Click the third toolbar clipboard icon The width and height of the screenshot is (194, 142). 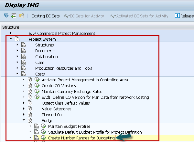coord(22,16)
